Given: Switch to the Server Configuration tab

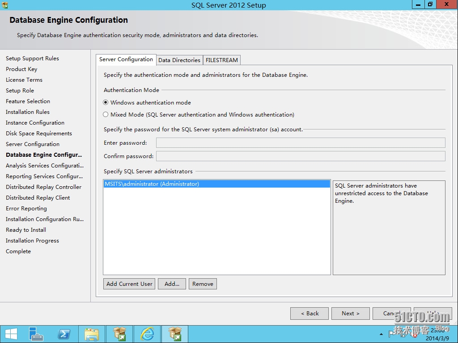Looking at the screenshot, I should [126, 59].
